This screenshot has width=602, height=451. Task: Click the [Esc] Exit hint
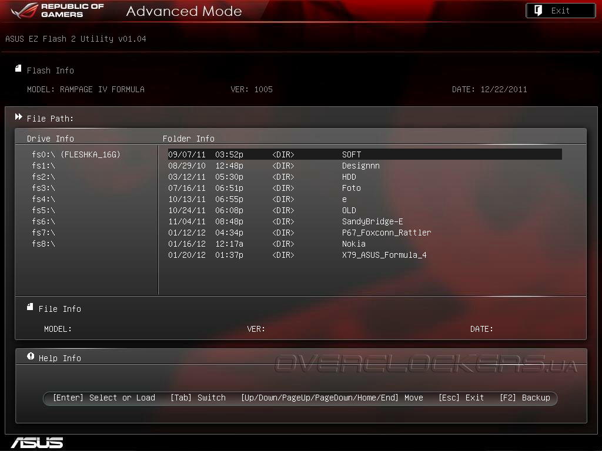461,398
